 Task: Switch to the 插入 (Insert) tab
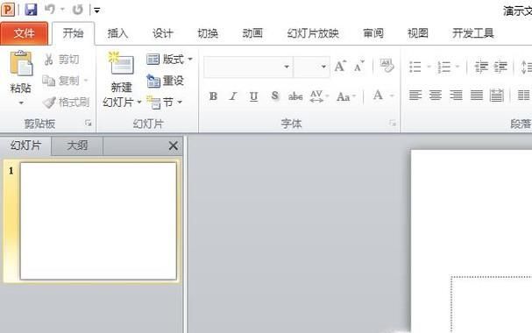pos(117,33)
